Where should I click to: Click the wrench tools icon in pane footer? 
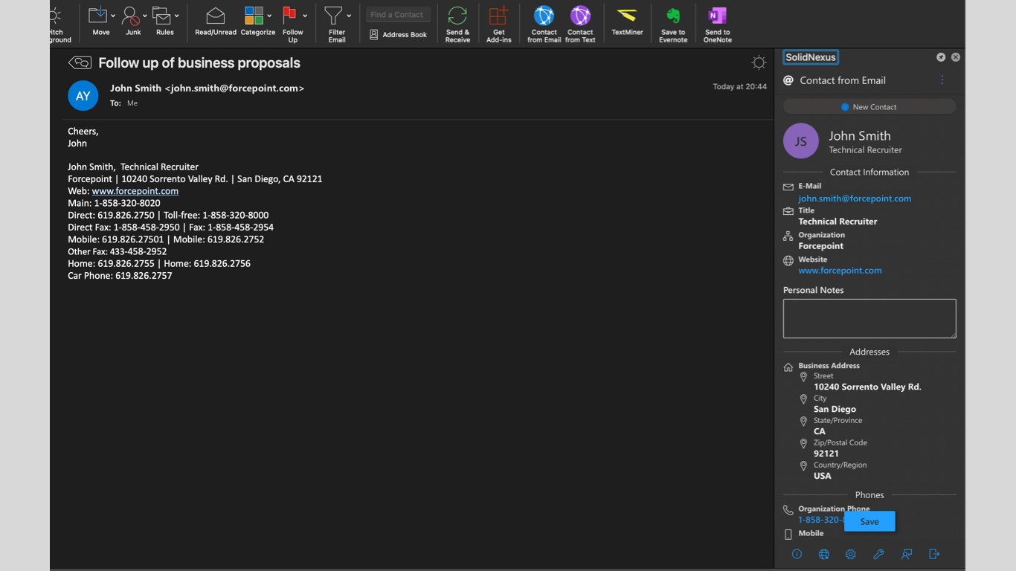point(878,554)
